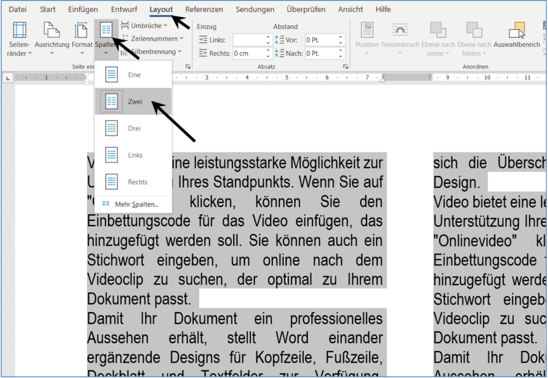Select the Drei columns option

133,128
